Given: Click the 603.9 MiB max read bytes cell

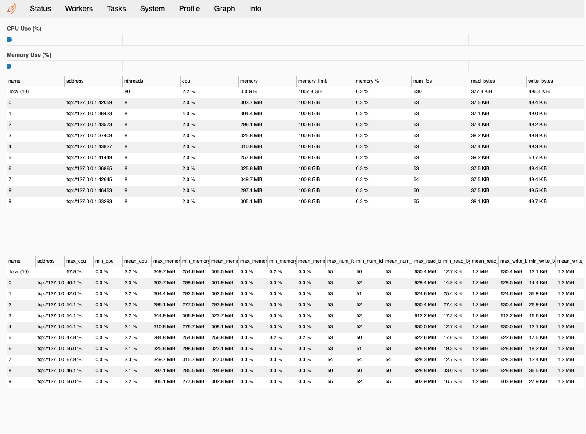Looking at the screenshot, I should tap(425, 381).
